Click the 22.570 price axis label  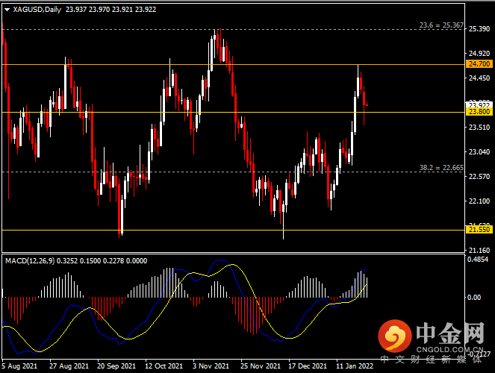pos(479,176)
